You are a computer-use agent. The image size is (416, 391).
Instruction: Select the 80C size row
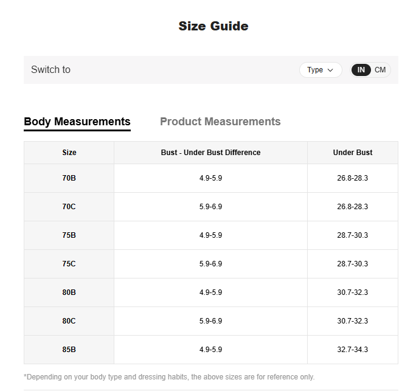[211, 321]
